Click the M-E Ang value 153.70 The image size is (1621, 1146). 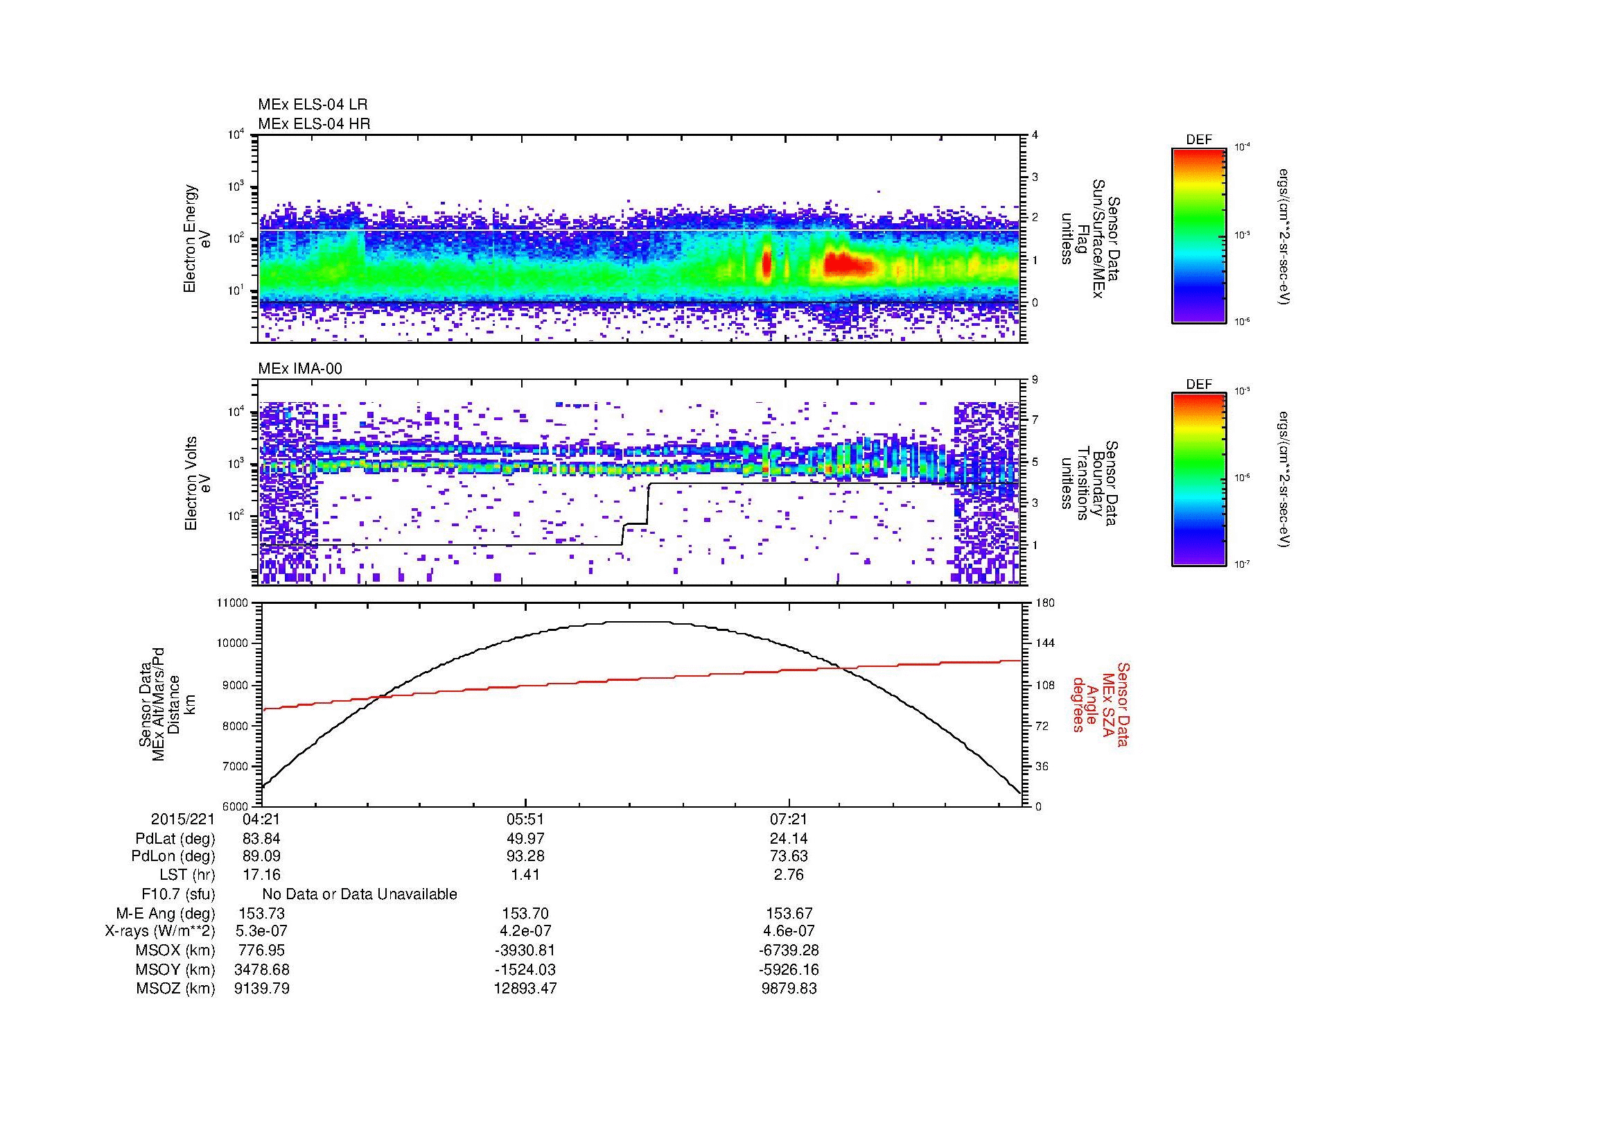pos(525,914)
